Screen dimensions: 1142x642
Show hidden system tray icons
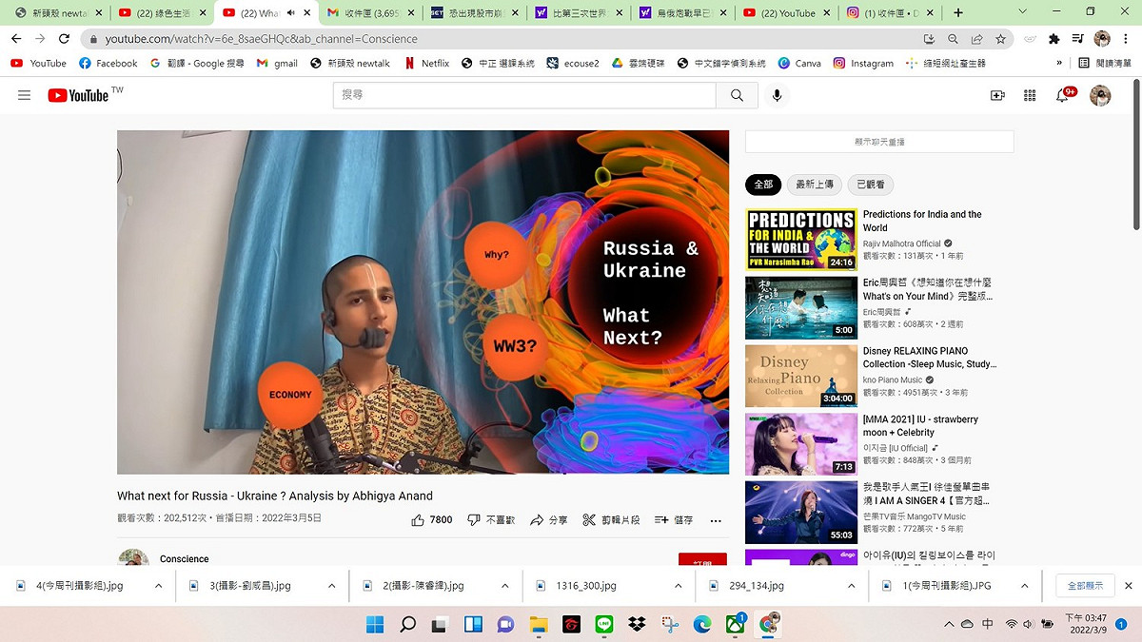[x=949, y=624]
